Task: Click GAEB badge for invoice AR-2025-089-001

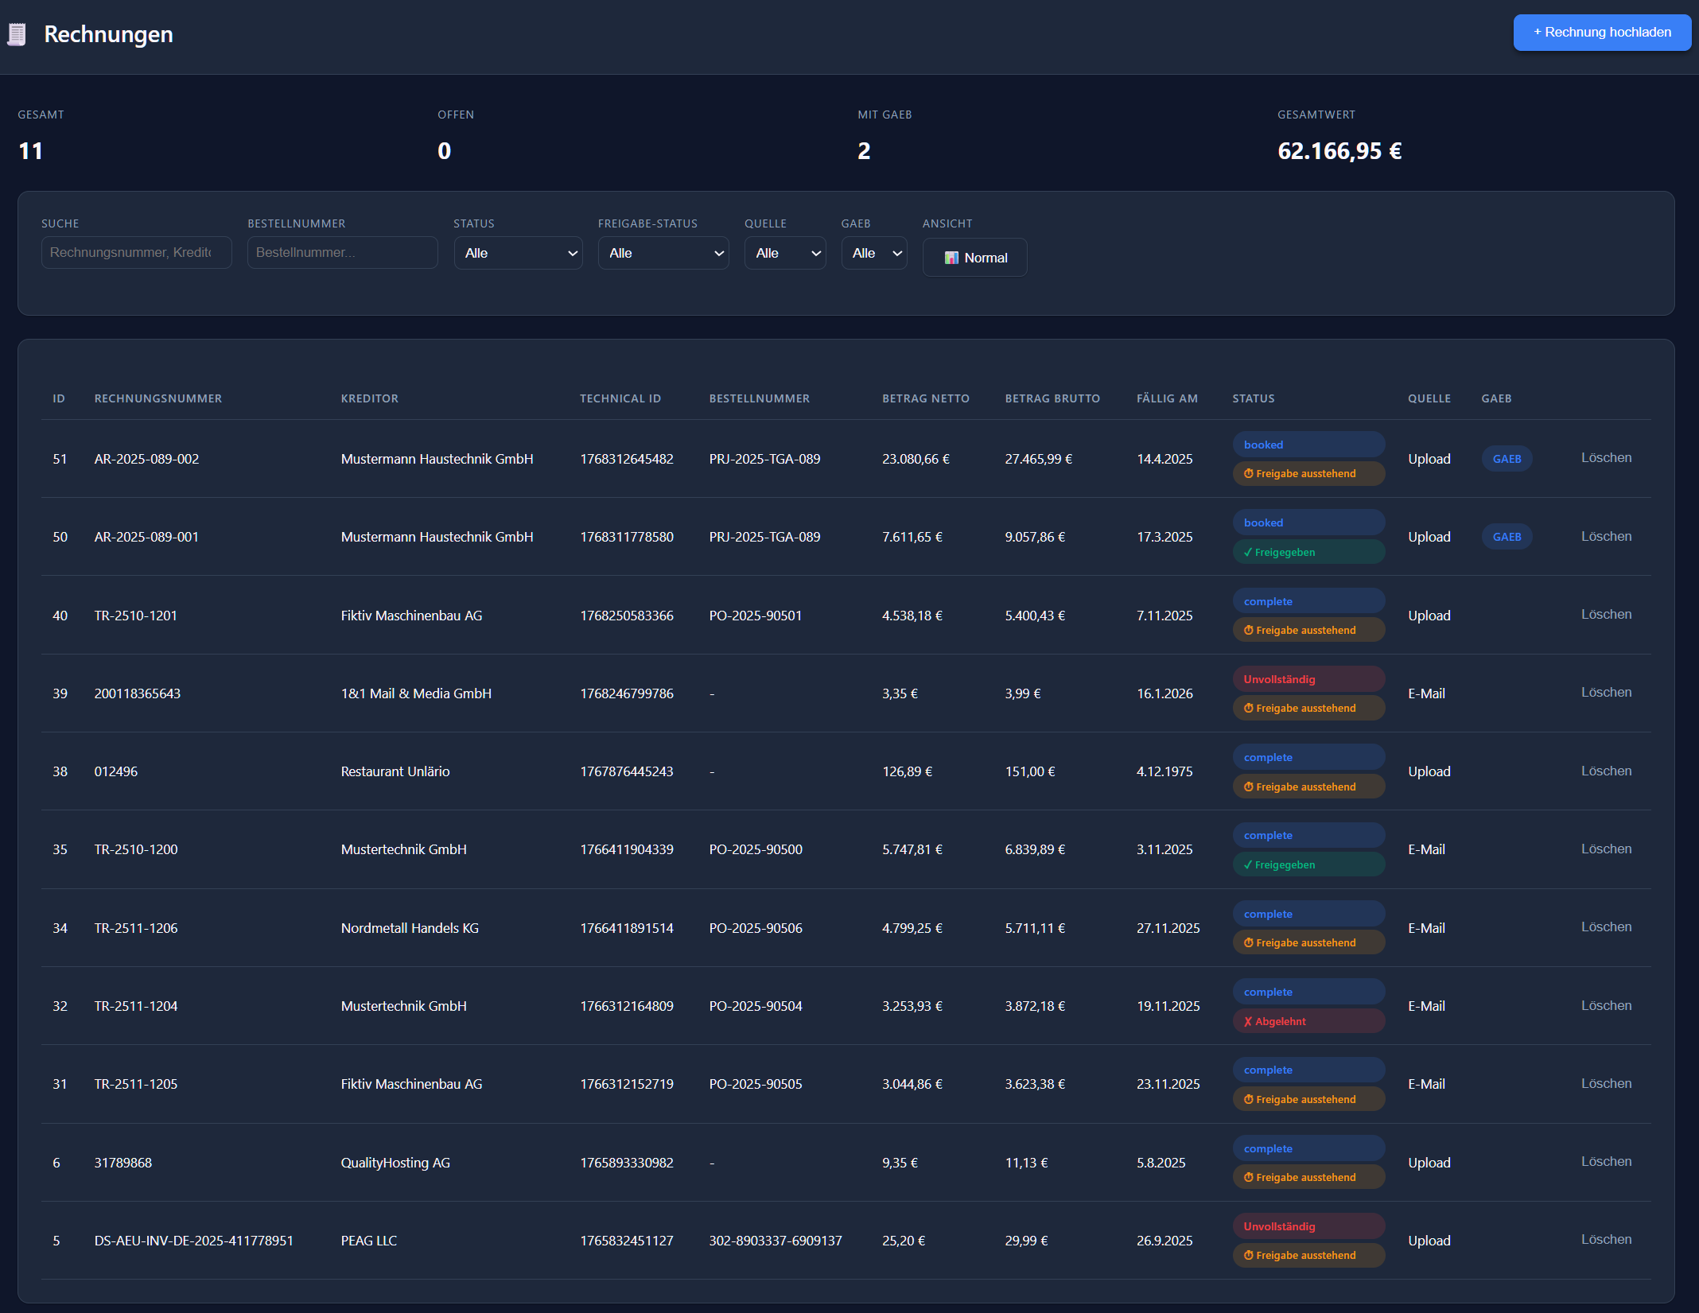Action: 1506,537
